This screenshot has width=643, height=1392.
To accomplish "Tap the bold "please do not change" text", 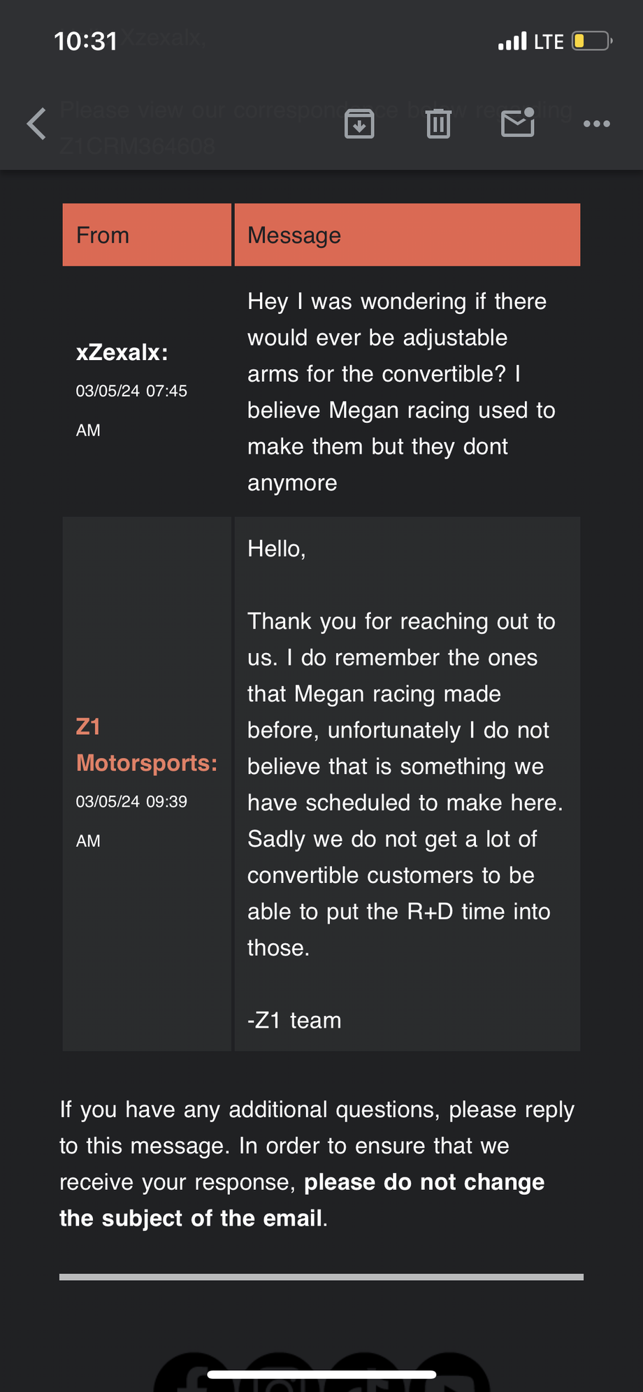I will (424, 1182).
